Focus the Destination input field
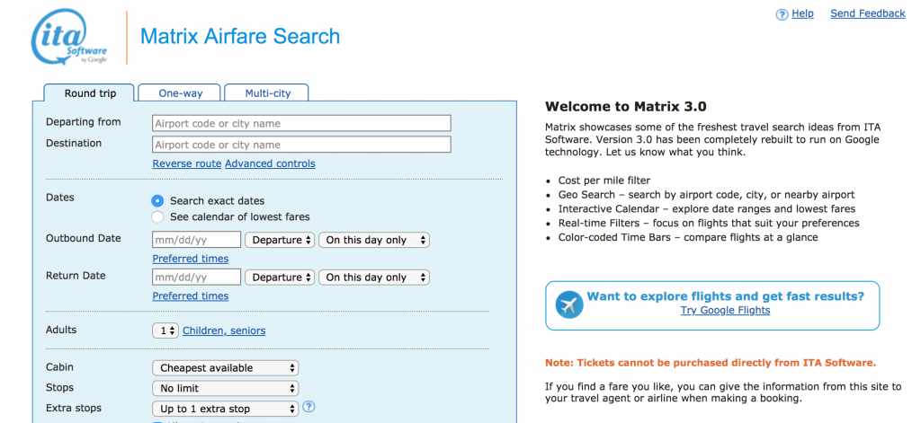 click(x=301, y=145)
